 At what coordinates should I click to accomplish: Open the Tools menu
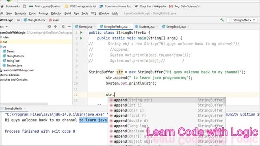[x=84, y=13]
